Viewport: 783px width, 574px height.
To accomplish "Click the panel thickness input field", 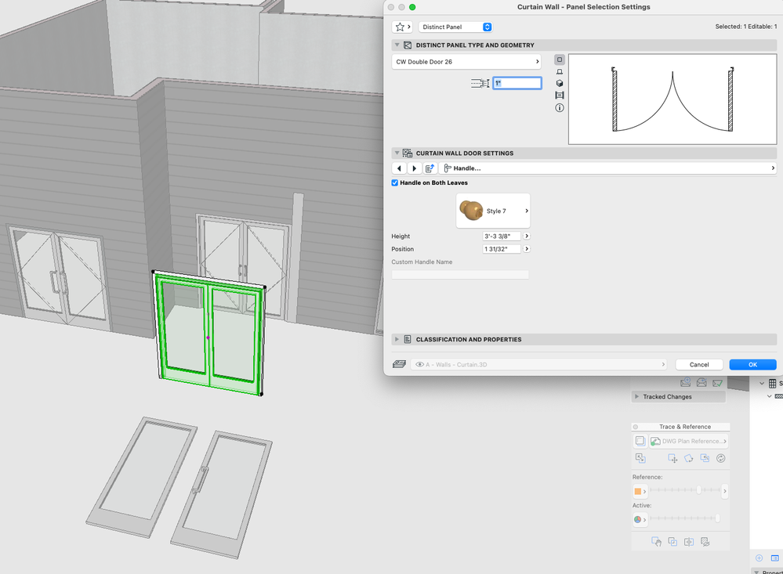I will [x=517, y=83].
